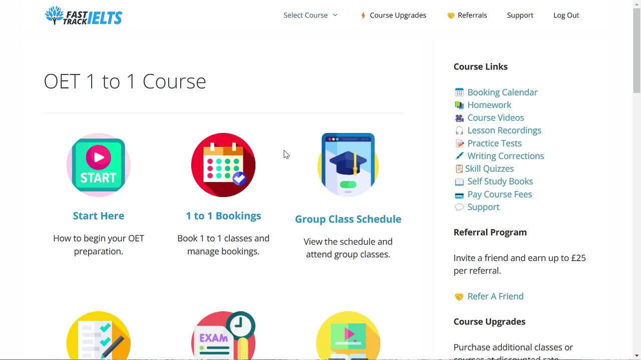The image size is (641, 360).
Task: Click the Group Class Schedule graduation cap icon
Action: [x=348, y=165]
